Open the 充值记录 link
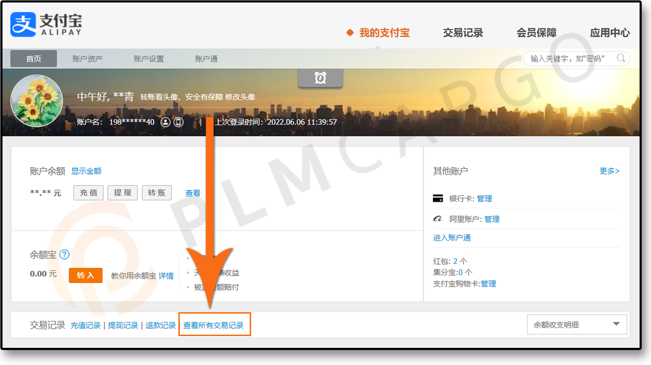Viewport: 651px width, 365px height. point(86,325)
